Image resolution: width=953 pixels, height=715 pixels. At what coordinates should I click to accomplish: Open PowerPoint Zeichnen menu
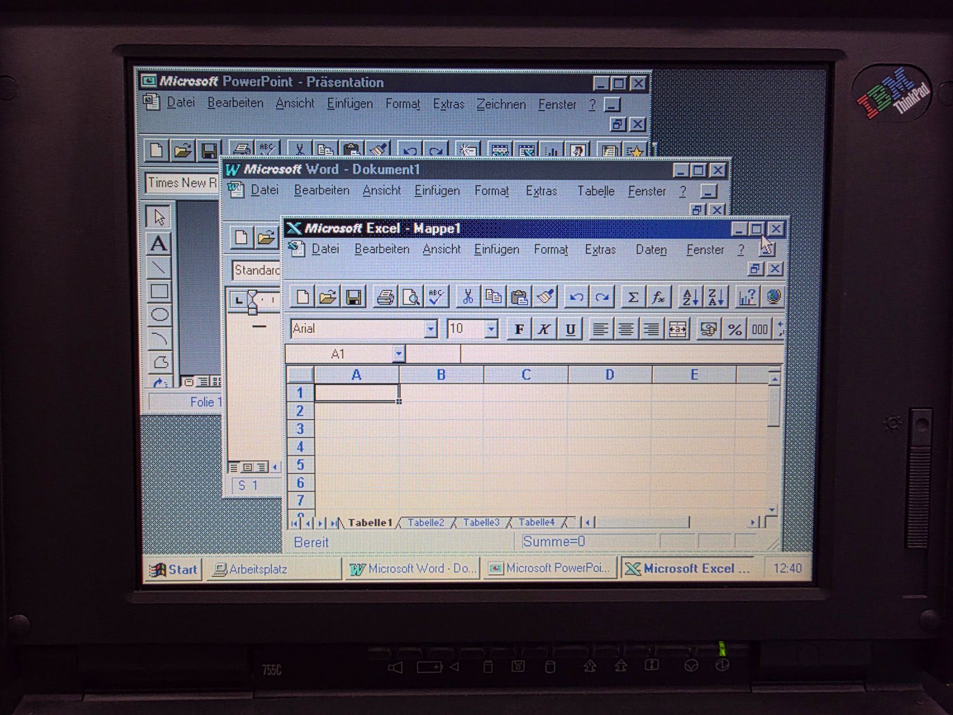501,104
